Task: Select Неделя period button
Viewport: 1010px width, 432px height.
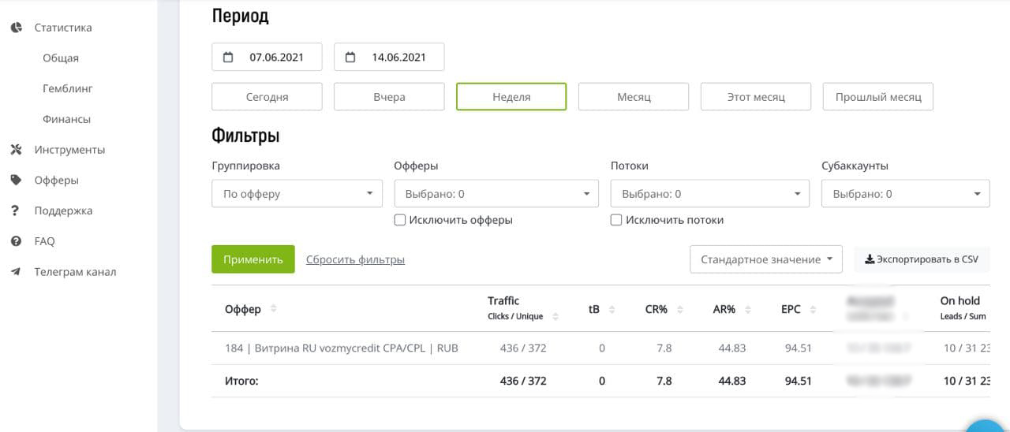Action: coord(511,97)
